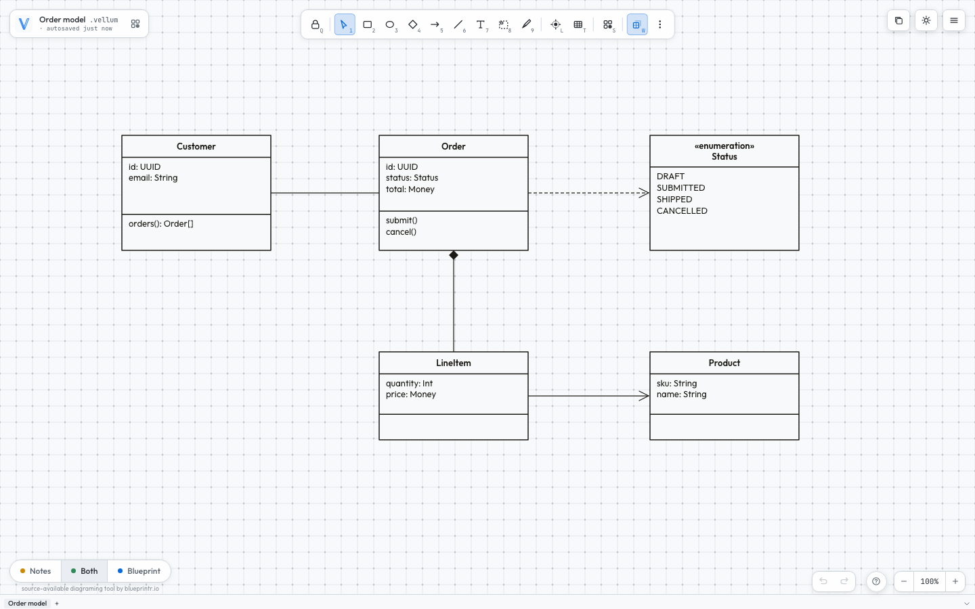This screenshot has height=609, width=975.
Task: Select the Customer–Order association line
Action: [x=325, y=193]
